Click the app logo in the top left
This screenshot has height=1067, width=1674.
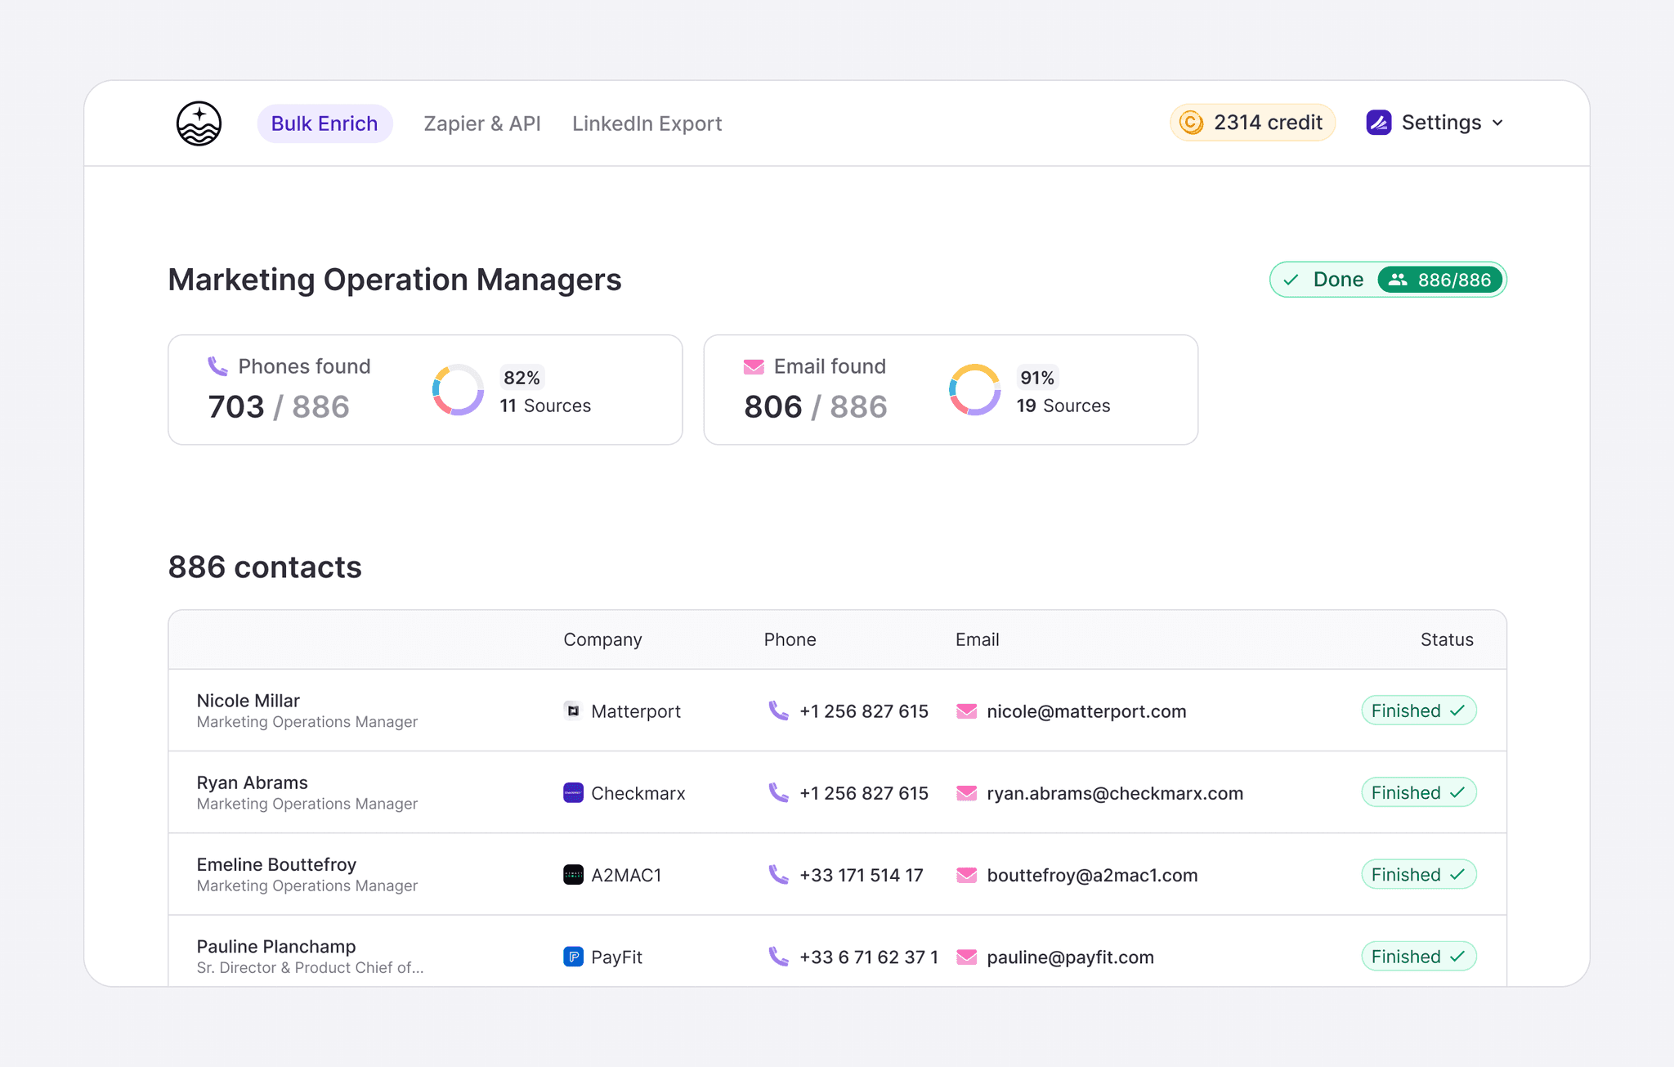pyautogui.click(x=199, y=123)
